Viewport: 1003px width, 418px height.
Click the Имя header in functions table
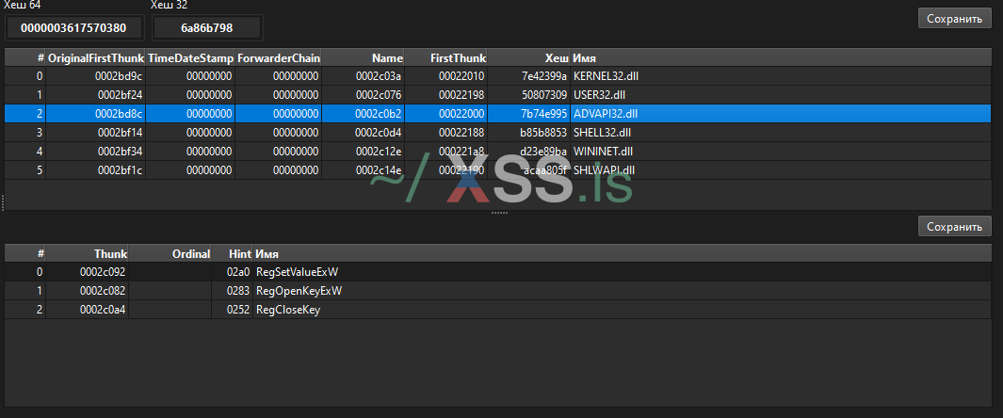(622, 254)
